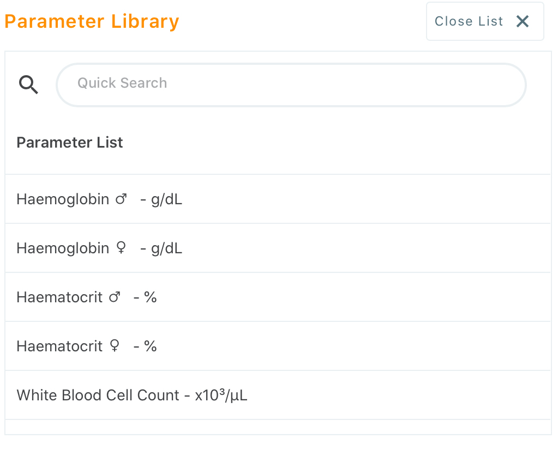558x451 pixels.
Task: Click the X icon on Close List button
Action: coord(522,21)
